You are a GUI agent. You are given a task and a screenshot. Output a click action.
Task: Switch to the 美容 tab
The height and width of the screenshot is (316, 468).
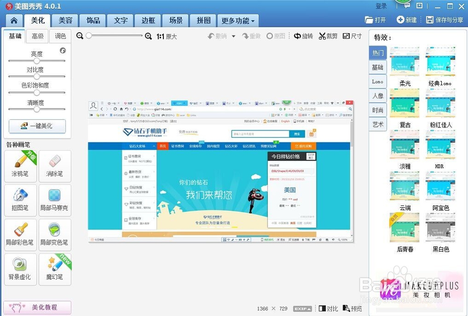point(66,21)
